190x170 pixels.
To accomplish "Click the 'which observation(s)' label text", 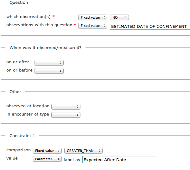I will (28, 16).
